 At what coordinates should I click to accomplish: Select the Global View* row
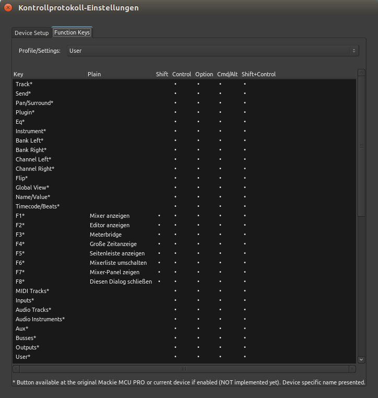click(x=184, y=188)
